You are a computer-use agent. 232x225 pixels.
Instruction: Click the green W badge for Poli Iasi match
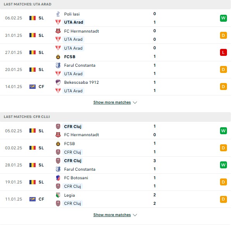[223, 18]
